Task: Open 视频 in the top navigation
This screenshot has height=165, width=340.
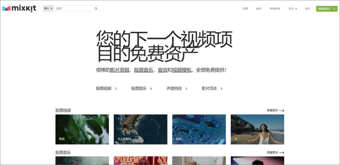Action: click(x=245, y=9)
